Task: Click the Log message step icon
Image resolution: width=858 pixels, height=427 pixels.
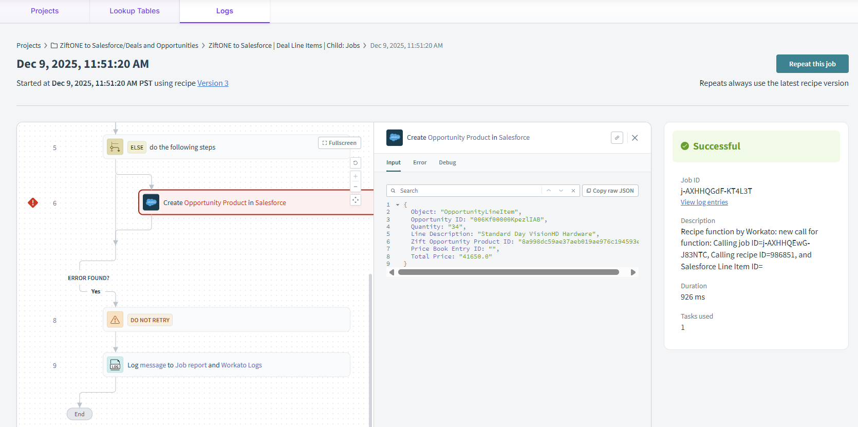Action: pyautogui.click(x=115, y=365)
